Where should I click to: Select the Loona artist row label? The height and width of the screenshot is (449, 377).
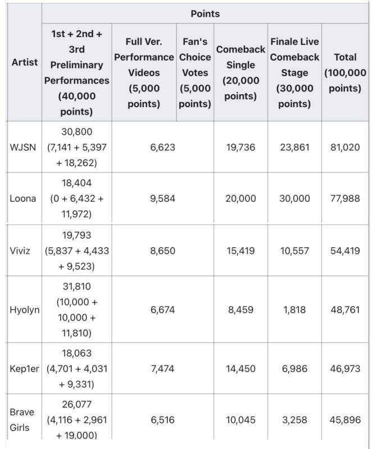click(x=23, y=199)
